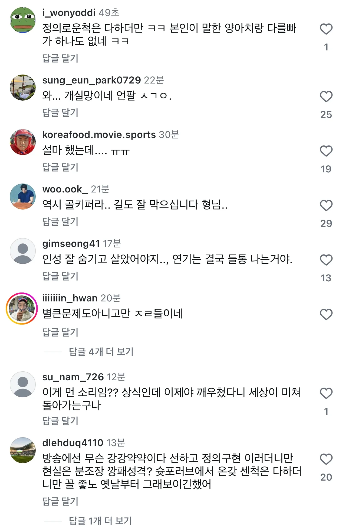349x531 pixels.
Task: Open i_wonyoddi's frog profile picture
Action: pos(23,20)
